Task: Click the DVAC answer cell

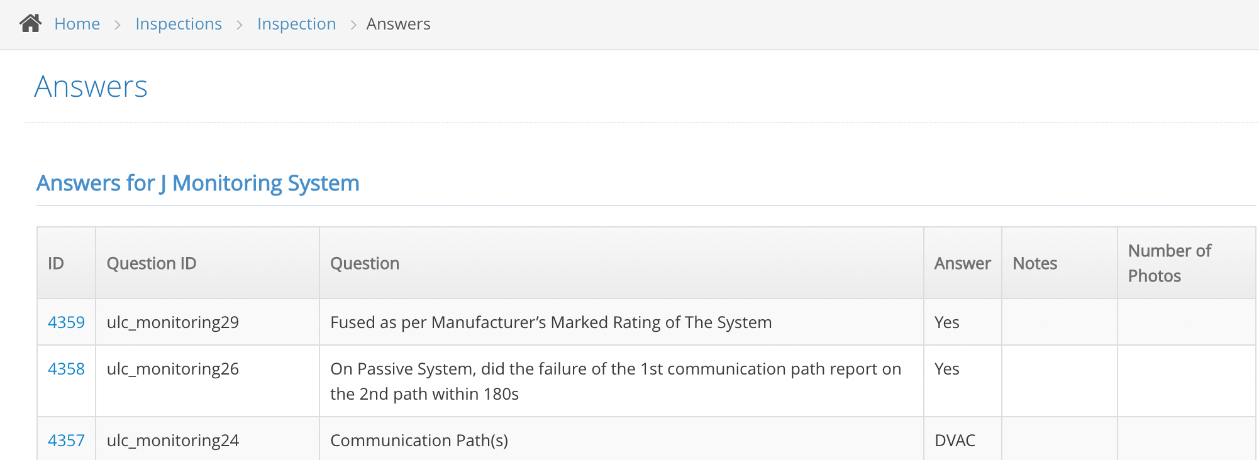Action: coord(954,441)
